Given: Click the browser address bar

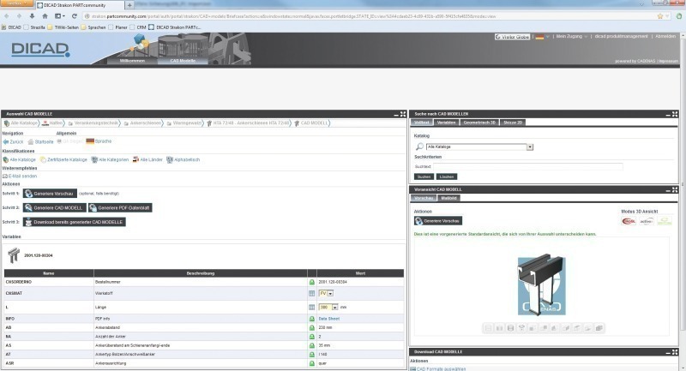Looking at the screenshot, I should tap(370, 16).
